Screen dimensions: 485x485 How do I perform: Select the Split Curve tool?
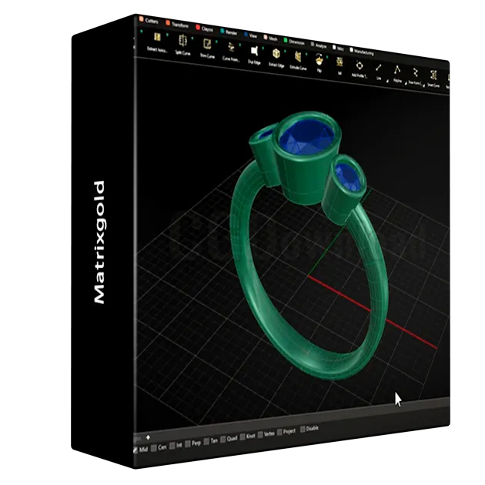(x=182, y=45)
